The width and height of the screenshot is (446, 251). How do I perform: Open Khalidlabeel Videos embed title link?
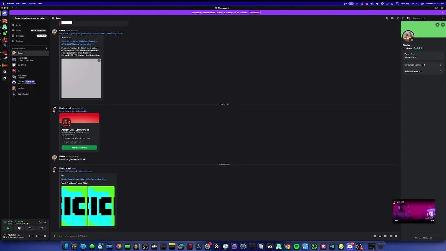[84, 179]
